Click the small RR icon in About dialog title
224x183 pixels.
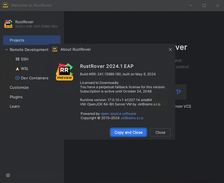(55, 49)
